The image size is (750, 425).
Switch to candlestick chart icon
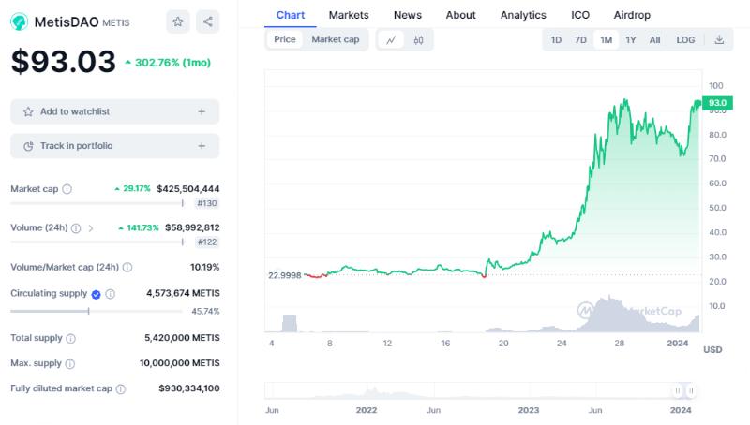[x=418, y=40]
